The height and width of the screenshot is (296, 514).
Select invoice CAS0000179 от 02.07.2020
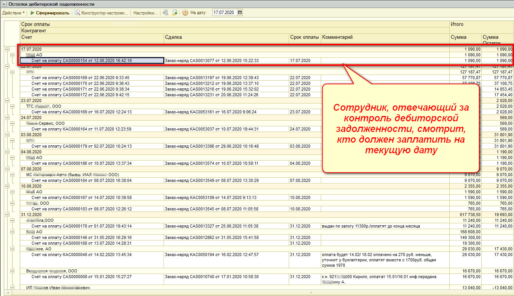[92, 146]
